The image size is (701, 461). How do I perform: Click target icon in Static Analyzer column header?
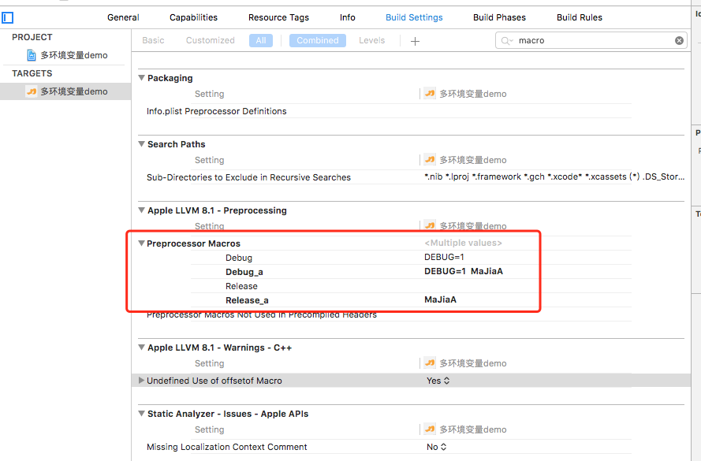430,429
